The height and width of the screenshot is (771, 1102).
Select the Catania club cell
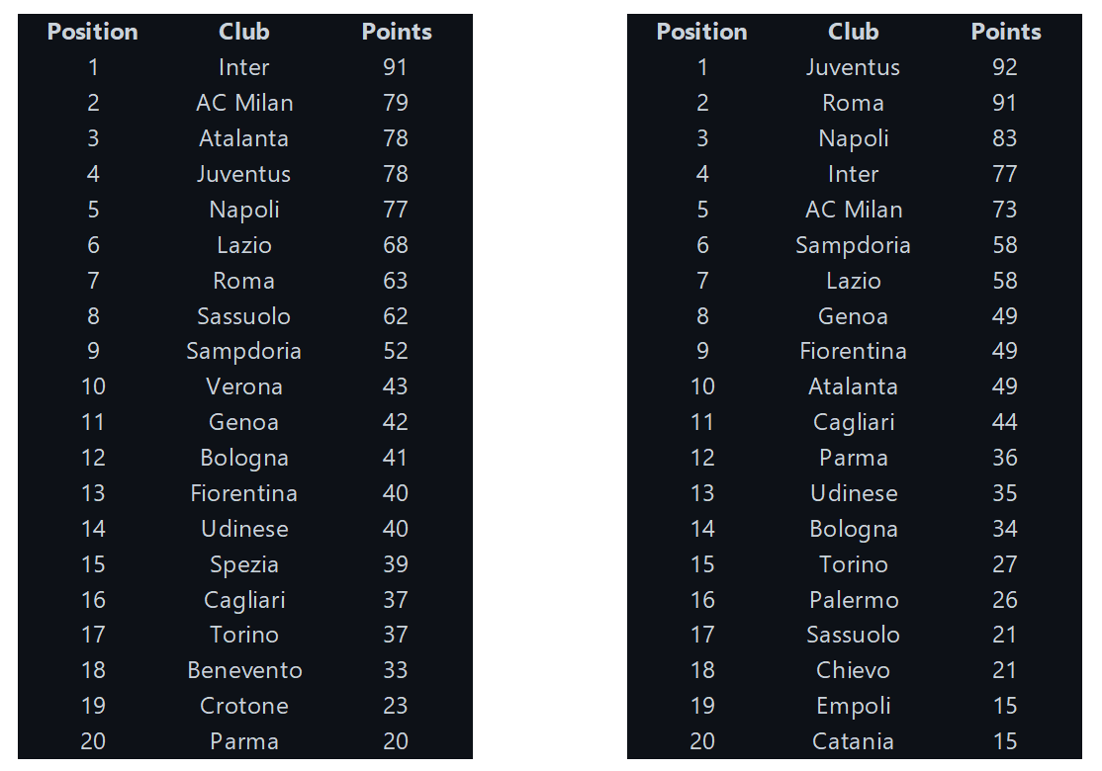point(853,741)
